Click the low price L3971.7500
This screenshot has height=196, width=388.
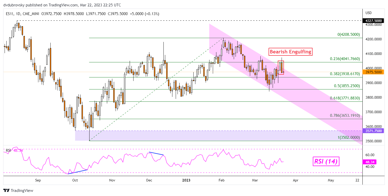coord(96,14)
